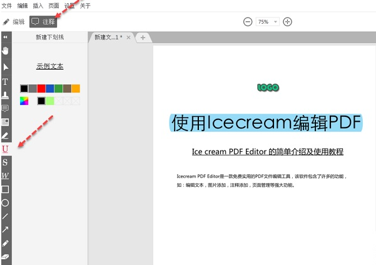Open the rainbow custom color picker

point(24,101)
